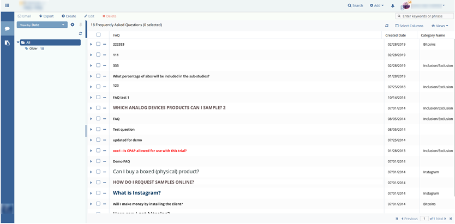Click the notifications bell icon

392,5
